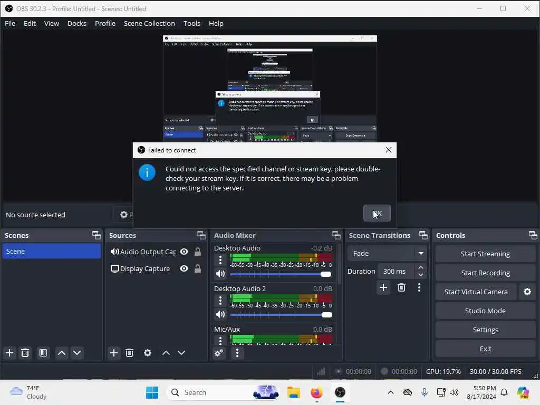Undock the Audio Mixer panel
The height and width of the screenshot is (405, 540).
[336, 236]
